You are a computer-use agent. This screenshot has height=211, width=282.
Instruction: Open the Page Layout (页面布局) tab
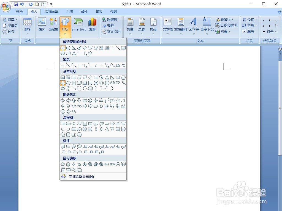[x=51, y=12]
